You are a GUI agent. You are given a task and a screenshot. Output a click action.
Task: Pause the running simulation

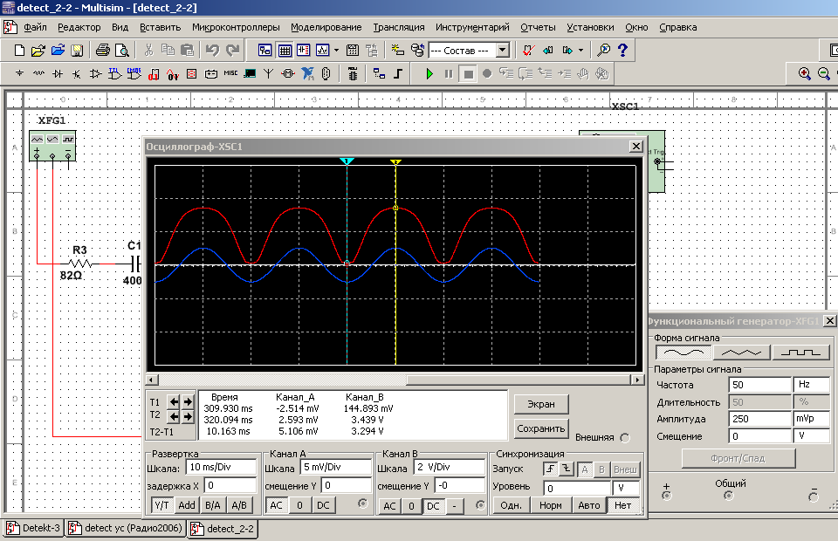click(x=449, y=74)
